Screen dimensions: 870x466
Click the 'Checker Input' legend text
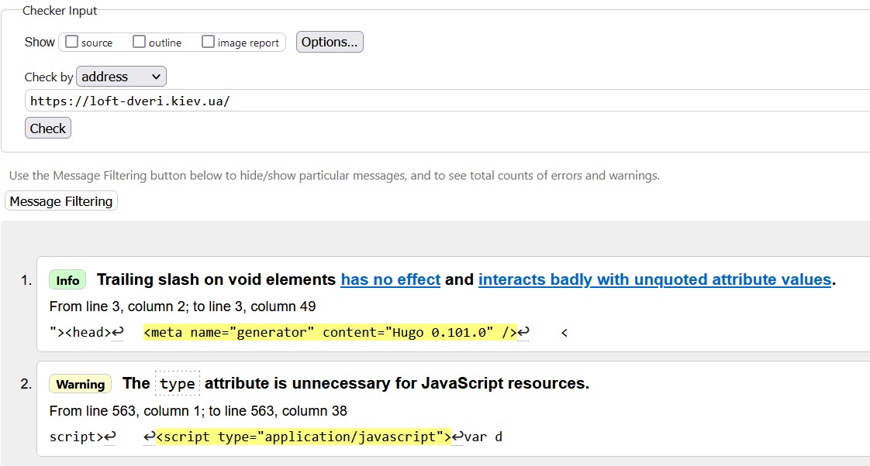click(x=60, y=11)
